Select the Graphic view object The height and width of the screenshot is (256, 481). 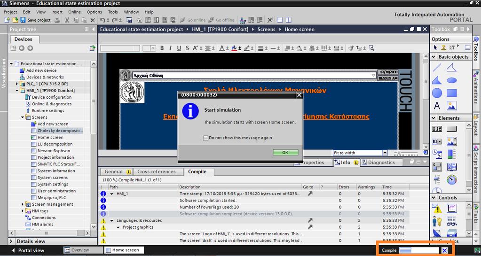(x=451, y=106)
